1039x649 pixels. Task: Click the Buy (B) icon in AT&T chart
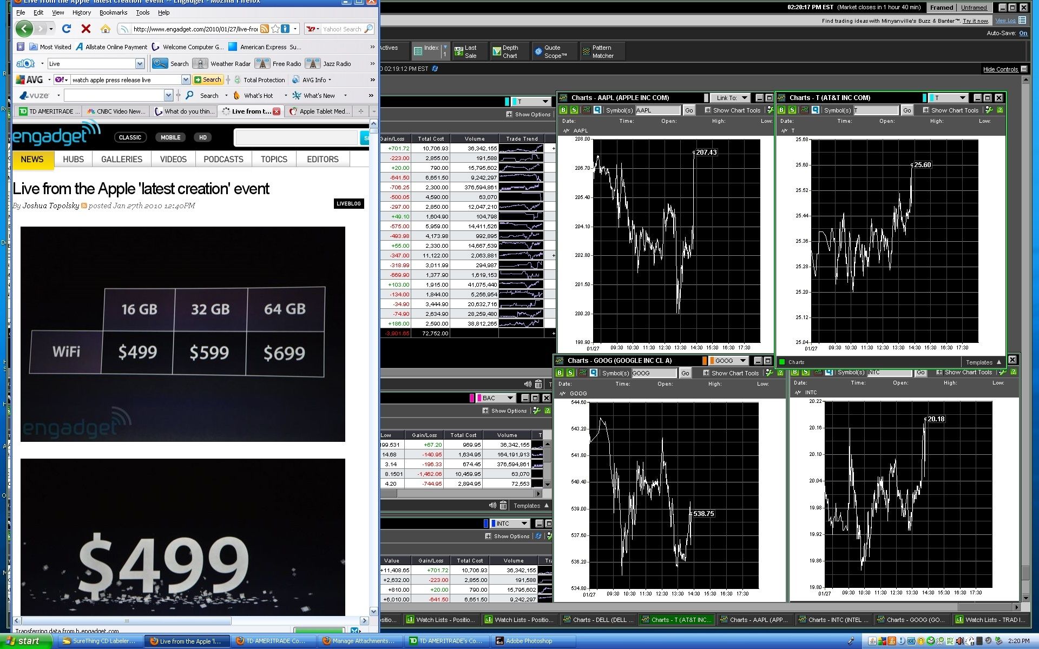tap(781, 110)
